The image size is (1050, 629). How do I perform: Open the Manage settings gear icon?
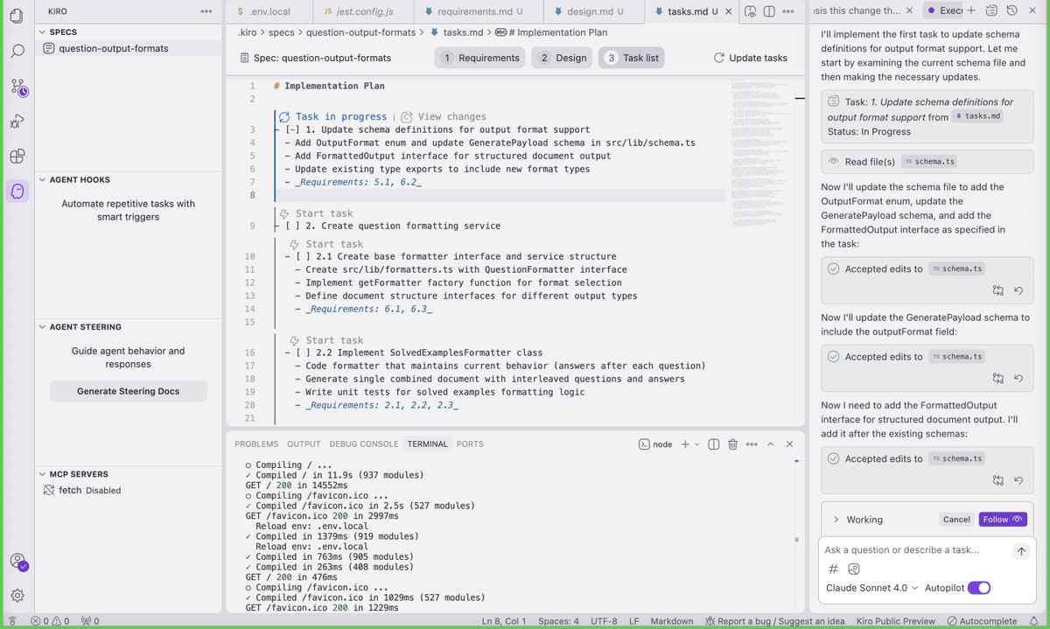pyautogui.click(x=17, y=595)
